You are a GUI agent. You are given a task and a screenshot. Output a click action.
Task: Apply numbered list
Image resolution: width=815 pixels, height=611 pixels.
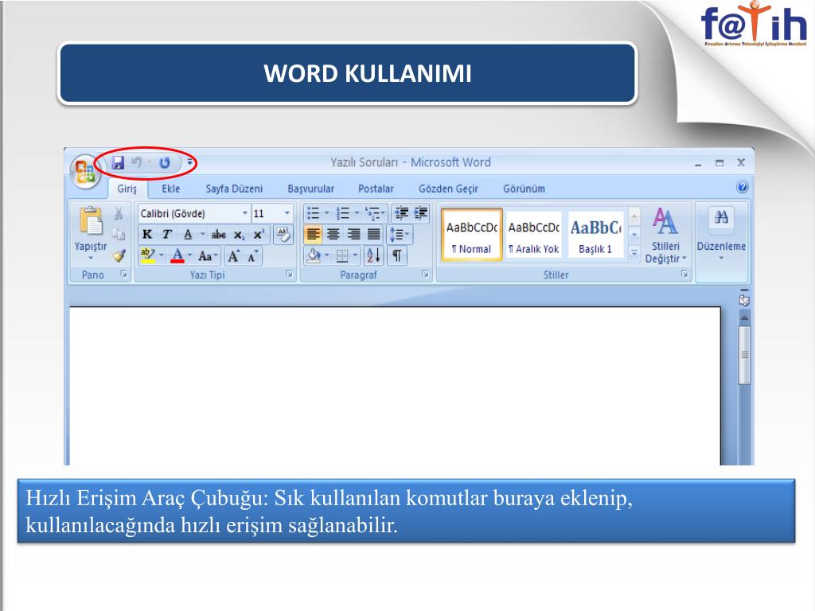coord(342,213)
